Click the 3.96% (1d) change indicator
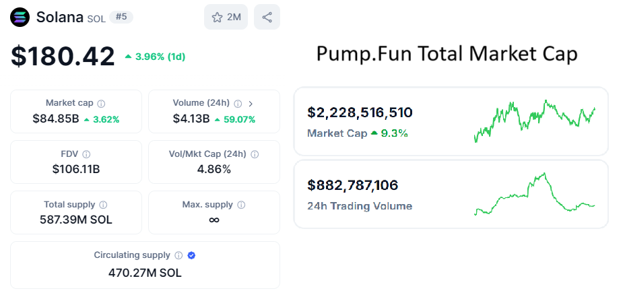 tap(155, 57)
